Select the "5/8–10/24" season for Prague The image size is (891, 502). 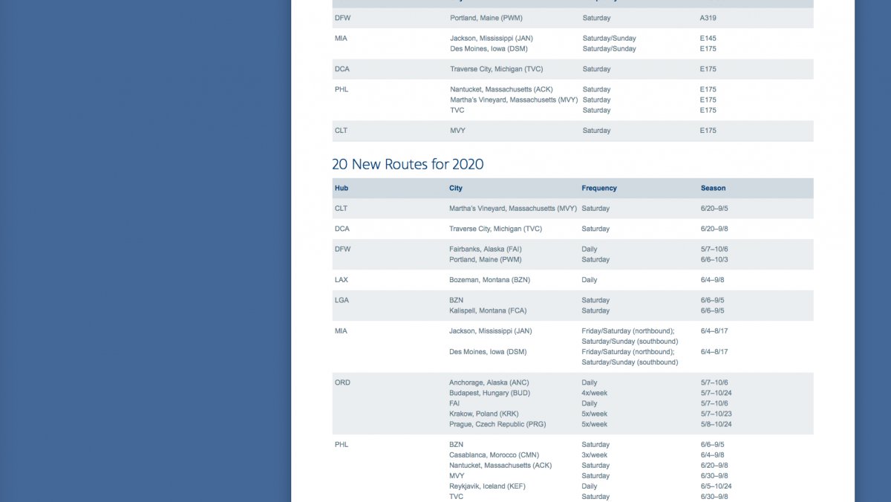(717, 425)
